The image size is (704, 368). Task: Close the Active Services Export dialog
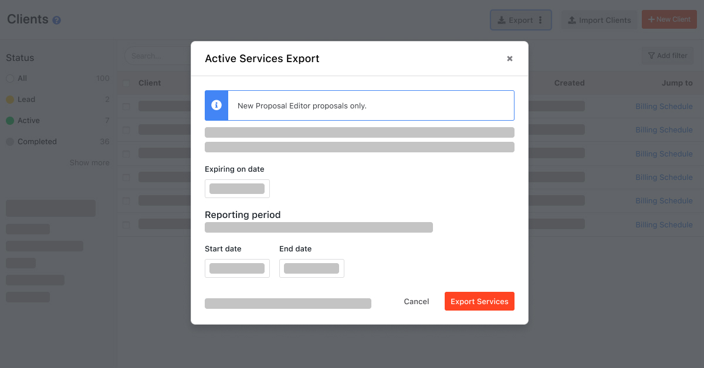tap(509, 59)
